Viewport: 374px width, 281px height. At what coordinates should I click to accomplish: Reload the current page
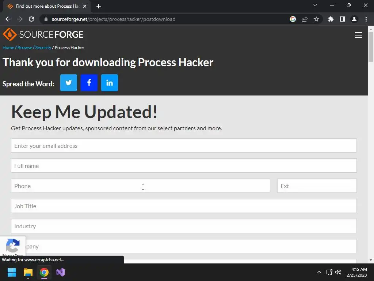[31, 19]
